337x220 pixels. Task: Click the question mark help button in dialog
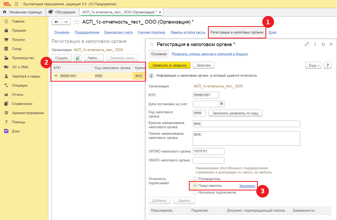328,65
